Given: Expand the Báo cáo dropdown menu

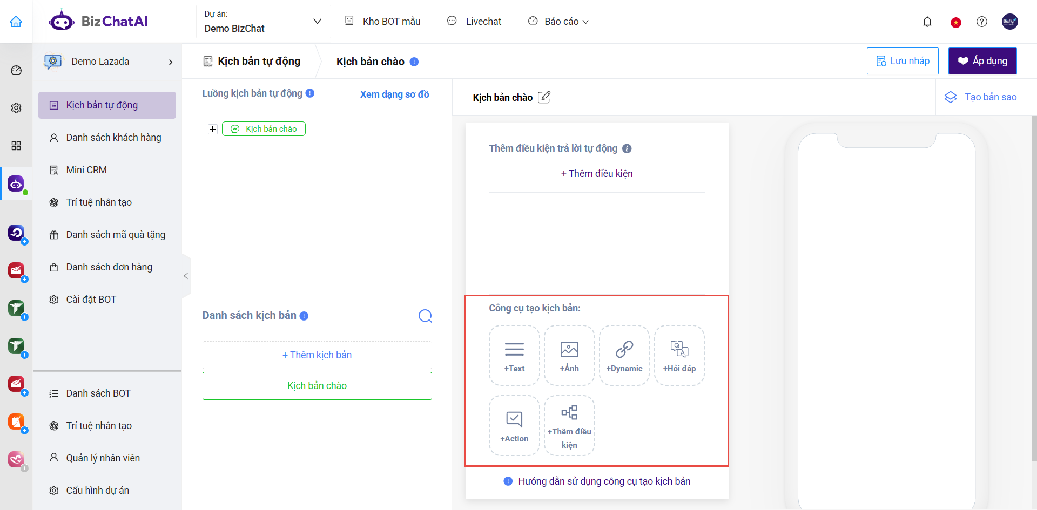Looking at the screenshot, I should point(558,22).
